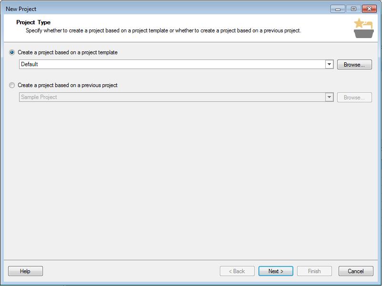Minimize the New Project window
The height and width of the screenshot is (286, 382).
(x=338, y=9)
